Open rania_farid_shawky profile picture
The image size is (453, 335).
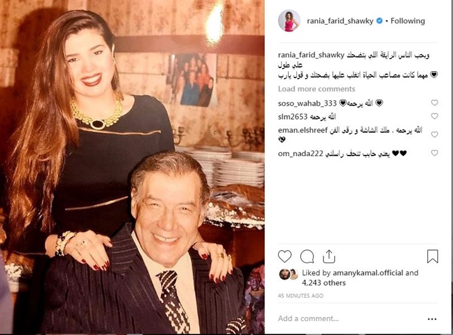[289, 21]
